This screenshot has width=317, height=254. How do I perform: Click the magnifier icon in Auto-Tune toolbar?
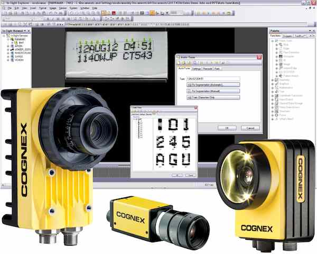194,63
